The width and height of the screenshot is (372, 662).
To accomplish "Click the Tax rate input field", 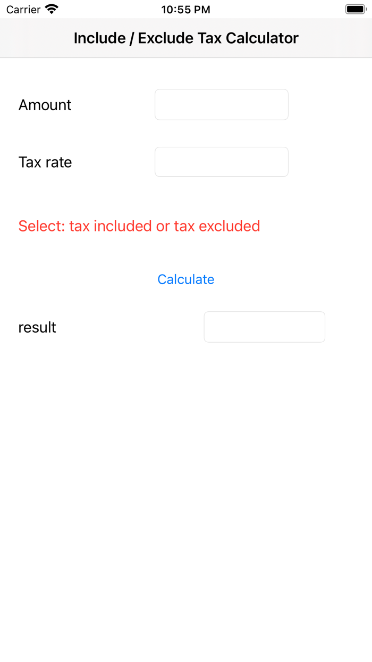I will click(x=221, y=161).
